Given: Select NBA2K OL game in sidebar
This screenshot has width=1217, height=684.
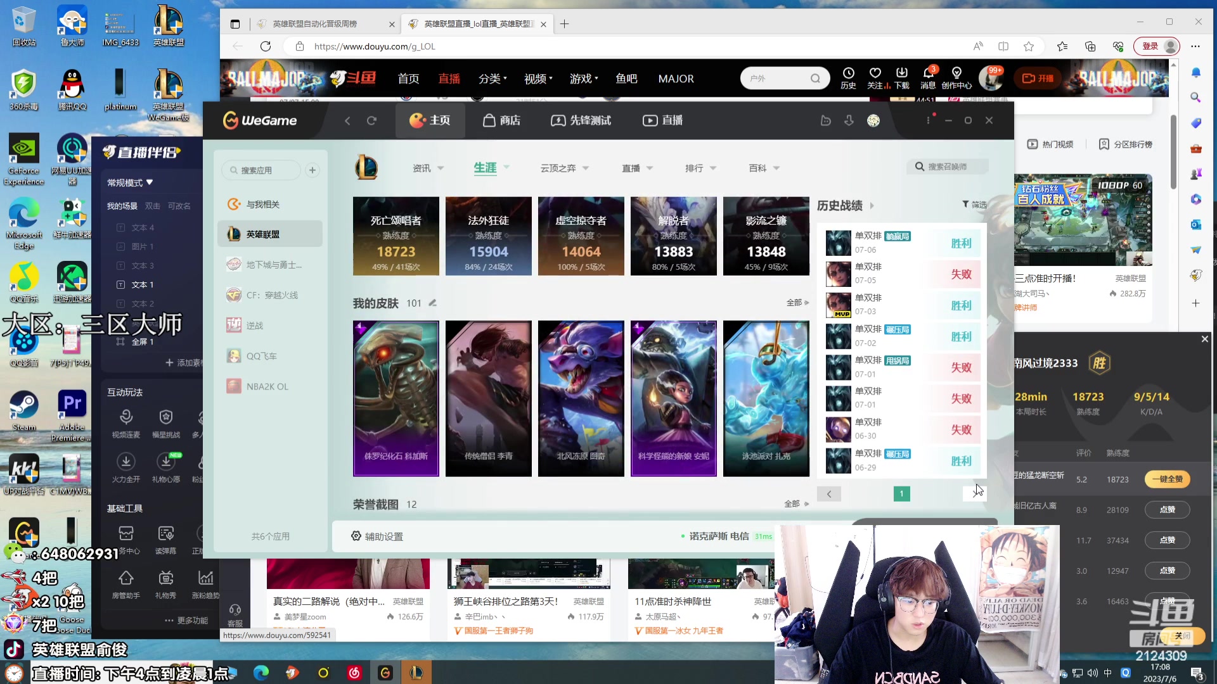Looking at the screenshot, I should coord(269,386).
